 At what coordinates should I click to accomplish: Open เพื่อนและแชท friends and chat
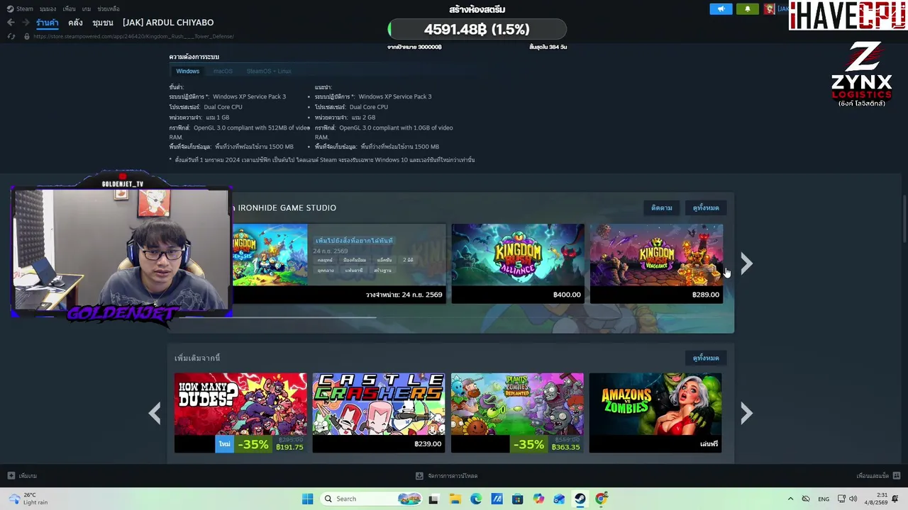point(878,476)
